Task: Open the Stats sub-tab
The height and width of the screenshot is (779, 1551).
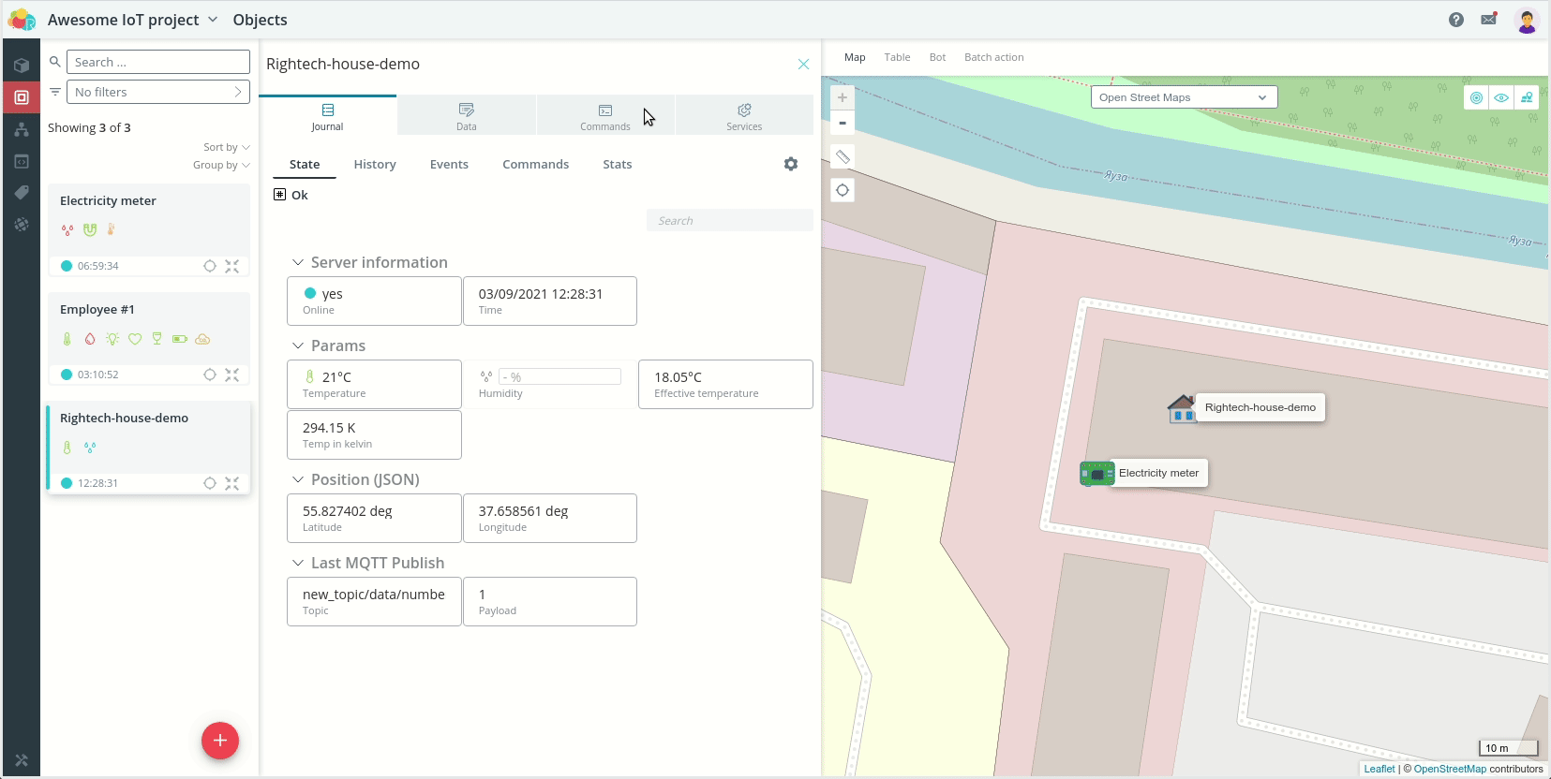Action: (617, 165)
